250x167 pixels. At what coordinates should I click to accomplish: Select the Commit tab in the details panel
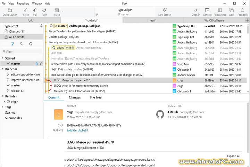tap(54, 97)
